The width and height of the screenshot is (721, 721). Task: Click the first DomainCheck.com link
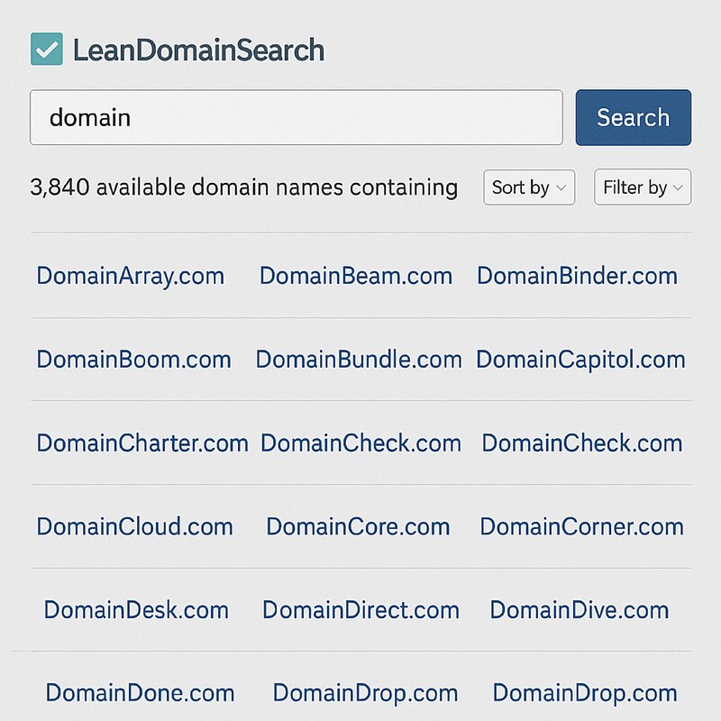360,443
